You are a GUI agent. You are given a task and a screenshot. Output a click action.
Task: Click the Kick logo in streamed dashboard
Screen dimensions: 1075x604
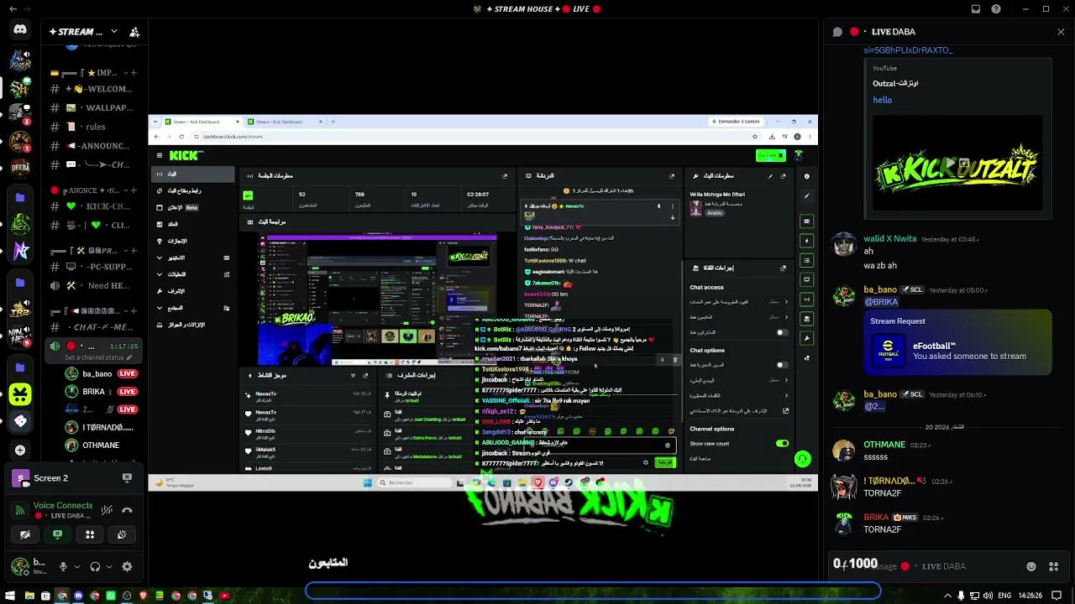tap(185, 155)
